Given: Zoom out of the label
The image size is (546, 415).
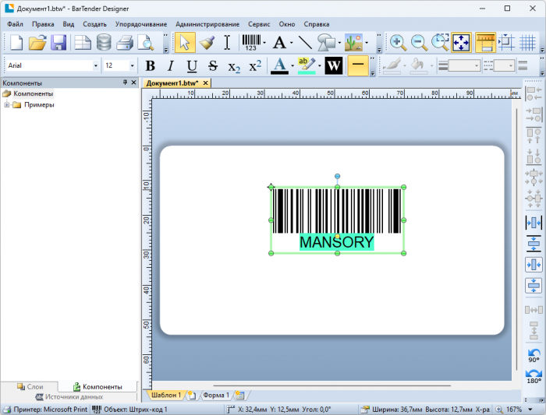Looking at the screenshot, I should 419,43.
